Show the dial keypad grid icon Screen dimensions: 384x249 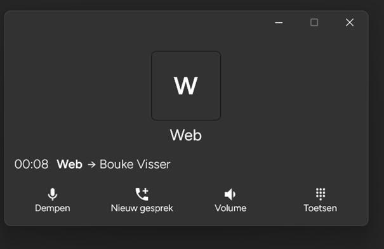click(x=321, y=195)
